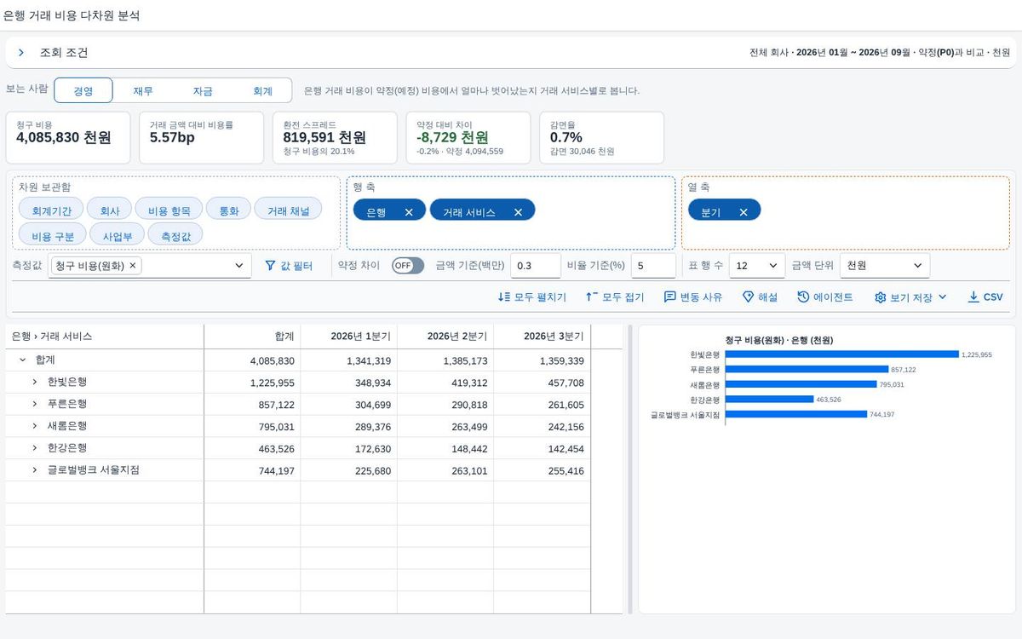Expand the 한강은행 row
This screenshot has width=1022, height=639.
(x=35, y=448)
